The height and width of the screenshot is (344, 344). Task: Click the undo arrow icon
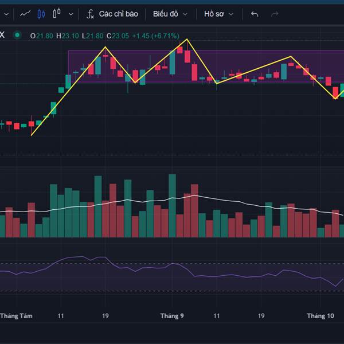[x=255, y=14]
